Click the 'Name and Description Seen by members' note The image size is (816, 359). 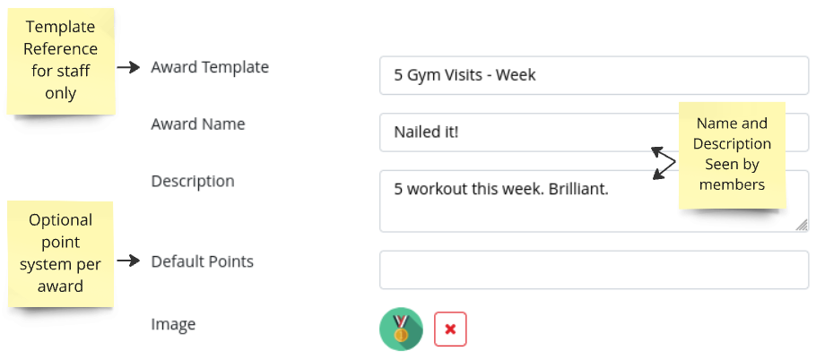[732, 154]
